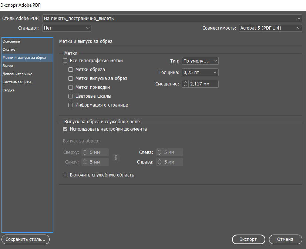Decrease 'Смещение' value with down arrow

(185, 86)
